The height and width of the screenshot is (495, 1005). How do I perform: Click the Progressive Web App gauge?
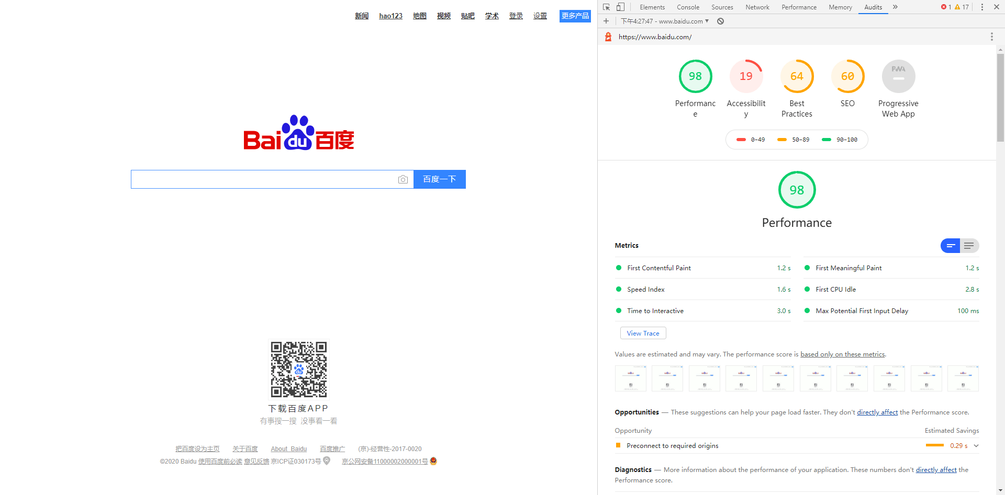[x=898, y=76]
